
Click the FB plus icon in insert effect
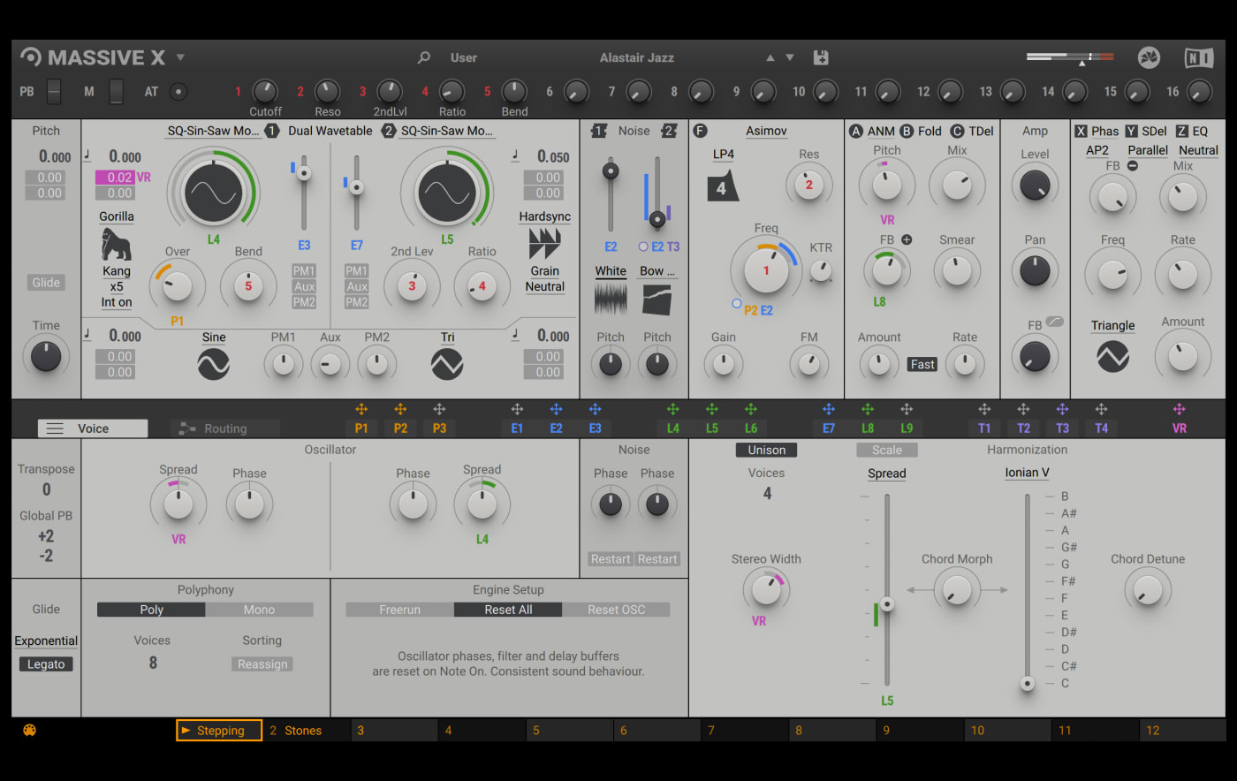[907, 239]
